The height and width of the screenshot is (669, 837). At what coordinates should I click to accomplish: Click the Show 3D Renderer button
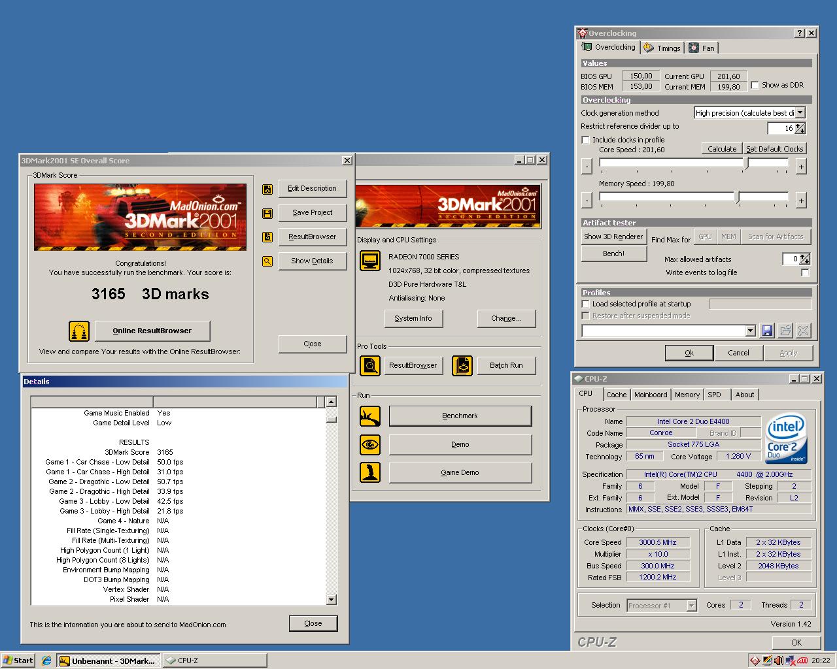coord(614,237)
